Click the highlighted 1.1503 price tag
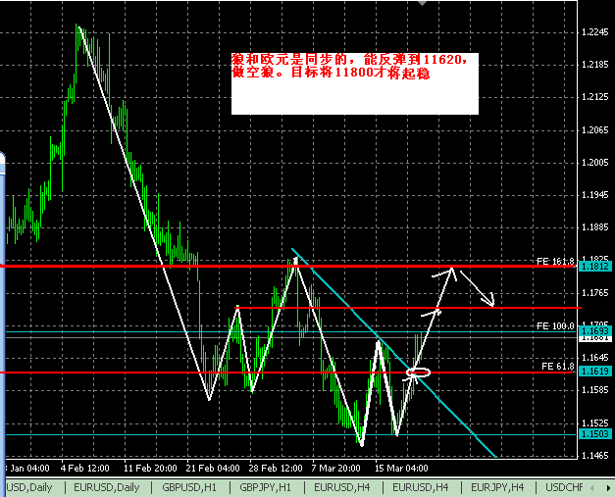 595,434
